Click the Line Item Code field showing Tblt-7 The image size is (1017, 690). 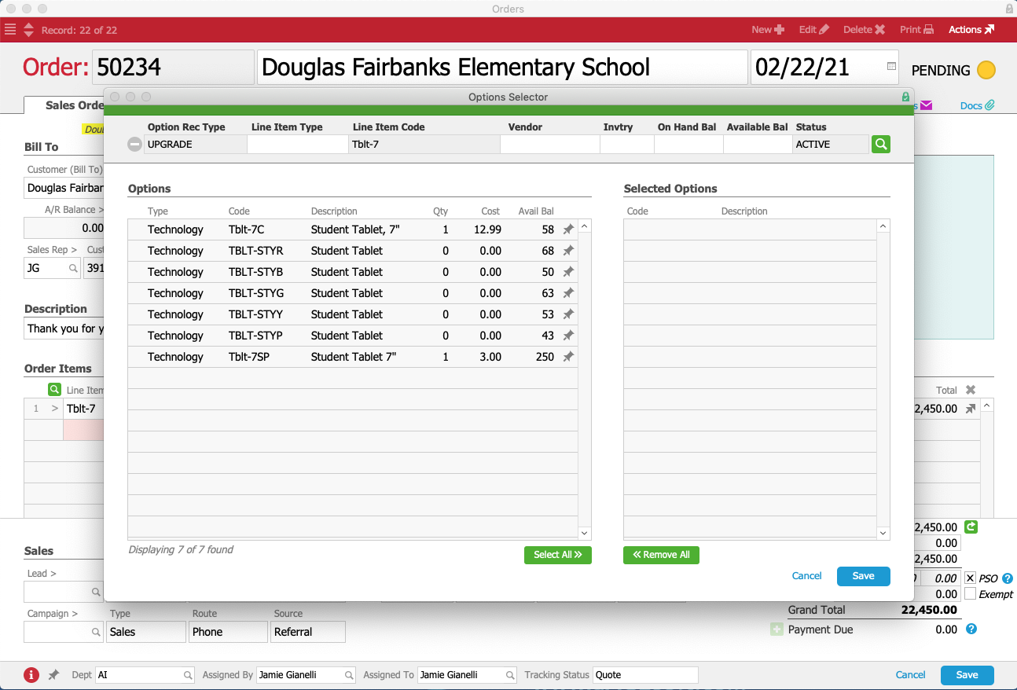(424, 145)
